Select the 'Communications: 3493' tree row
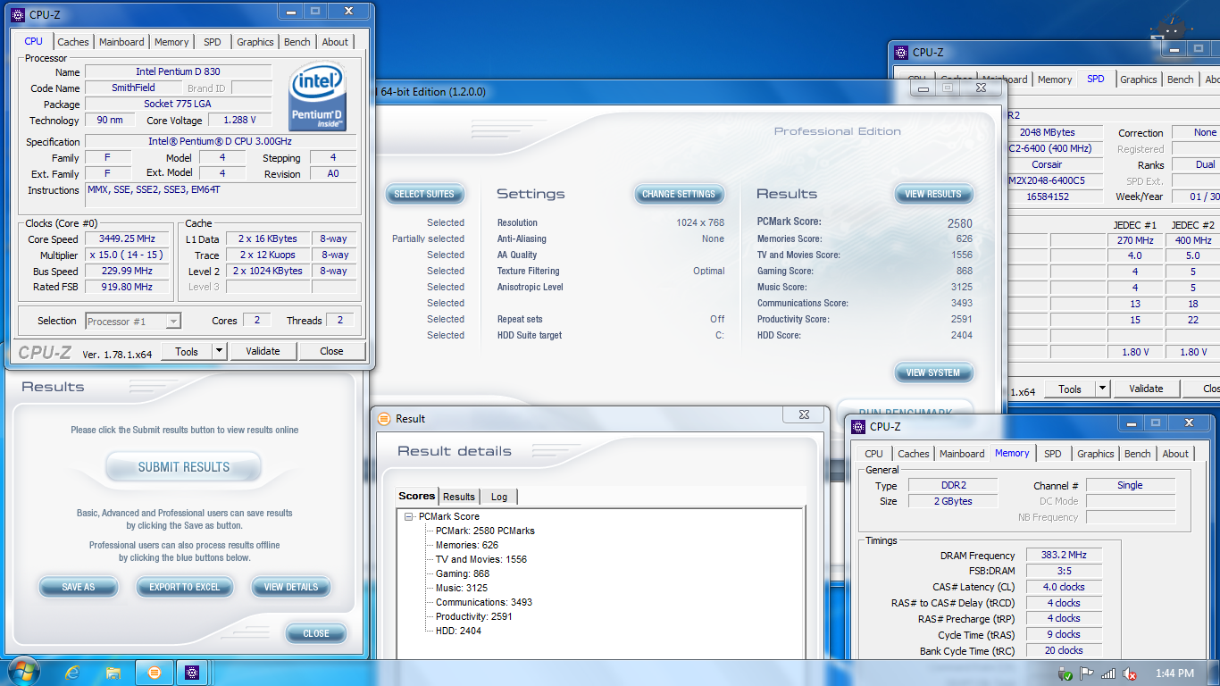This screenshot has width=1220, height=686. [x=484, y=602]
